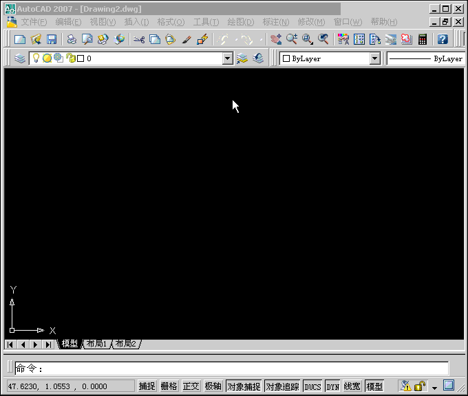The image size is (468, 396).
Task: Toggle 对象追踪 object snap tracking
Action: 282,386
